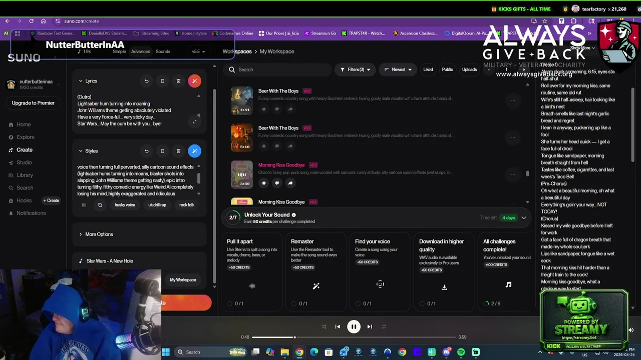Dislike the Morning Kiss Goodbye 3:59 song
The image size is (641, 360).
277,183
